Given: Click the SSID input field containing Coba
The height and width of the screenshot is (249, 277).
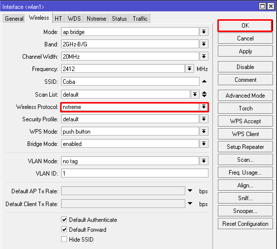Looking at the screenshot, I should point(130,81).
